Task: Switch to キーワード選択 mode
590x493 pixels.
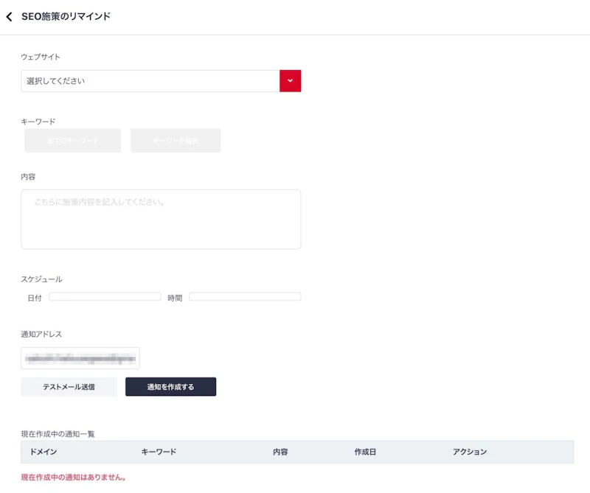Action: 176,140
